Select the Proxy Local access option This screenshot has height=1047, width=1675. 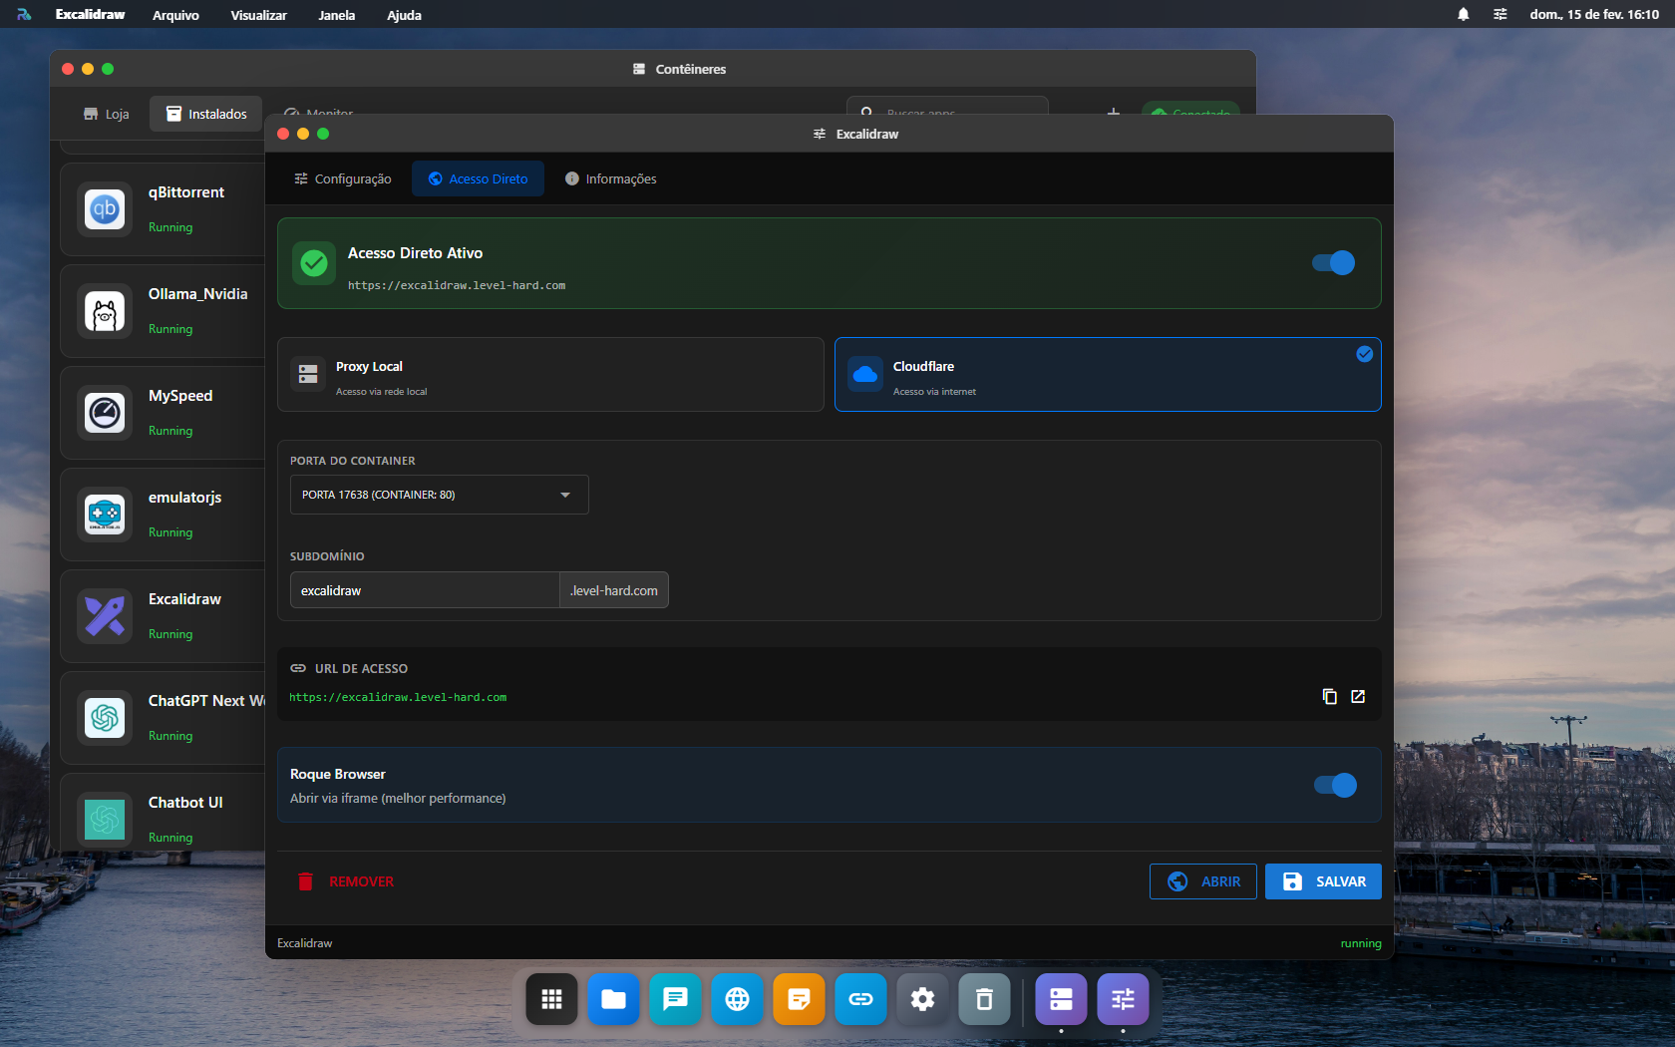click(x=550, y=375)
